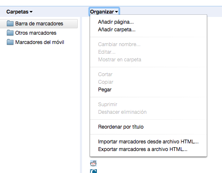222x173 pixels.
Task: Select the Pegar menu entry
Action: (x=148, y=90)
